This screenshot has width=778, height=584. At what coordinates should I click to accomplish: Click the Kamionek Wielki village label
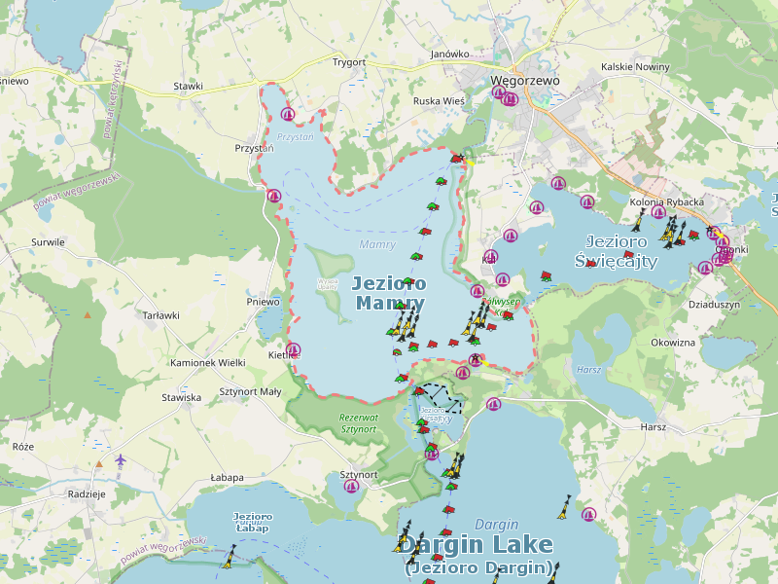pyautogui.click(x=208, y=362)
